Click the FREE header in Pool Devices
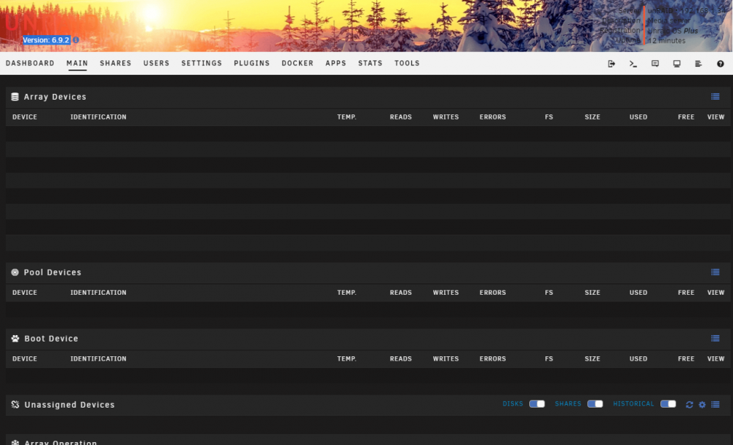The image size is (733, 445). tap(686, 293)
